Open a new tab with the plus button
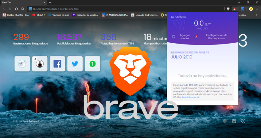 [50, 2]
